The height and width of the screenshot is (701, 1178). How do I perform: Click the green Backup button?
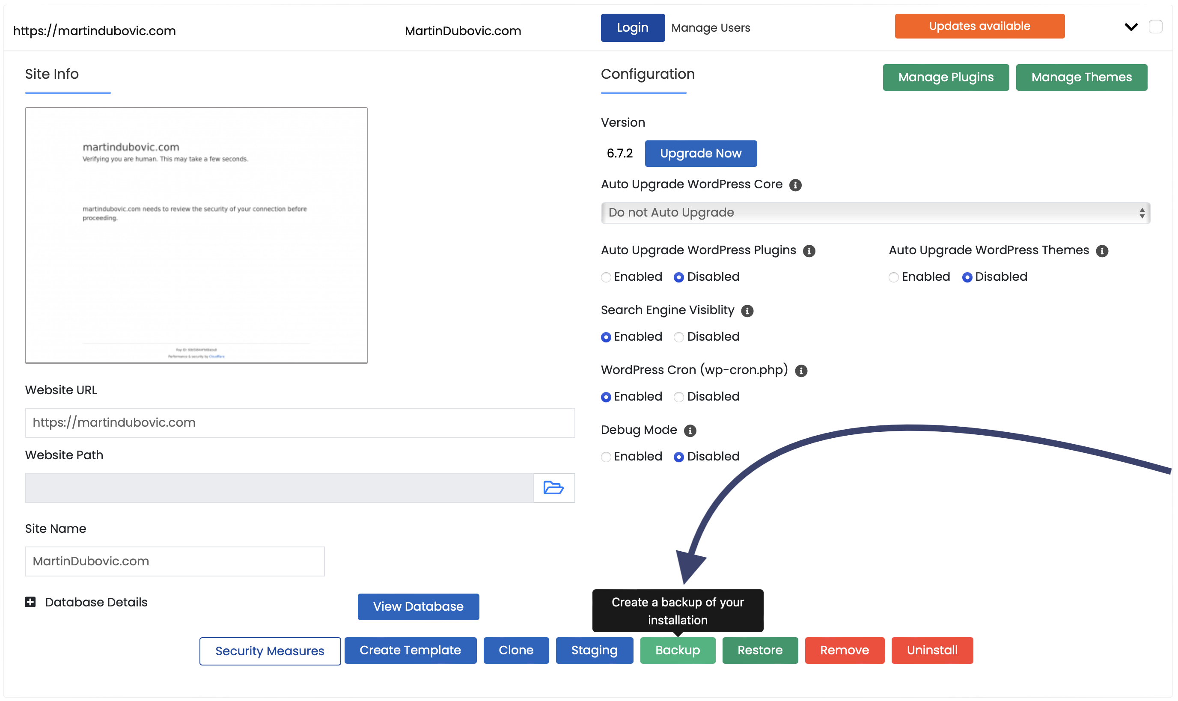[x=677, y=651]
